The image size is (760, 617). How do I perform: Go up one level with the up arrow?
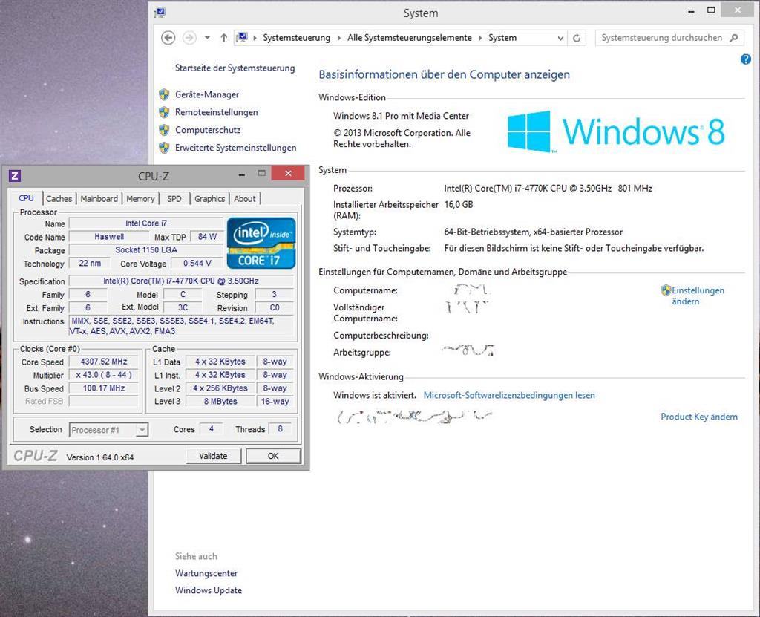coord(223,38)
